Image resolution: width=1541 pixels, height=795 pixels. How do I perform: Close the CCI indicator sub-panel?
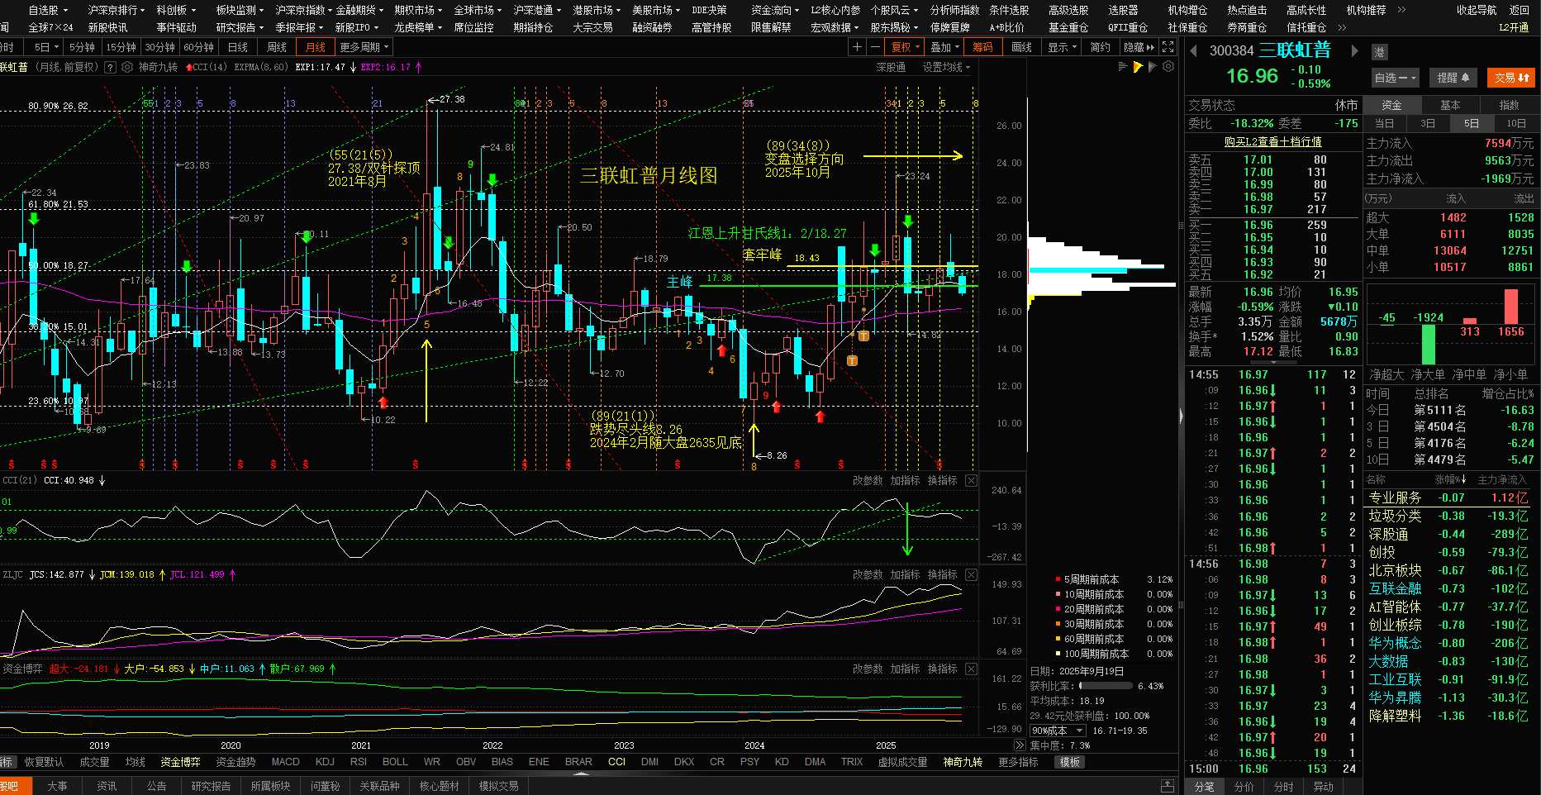click(x=971, y=480)
